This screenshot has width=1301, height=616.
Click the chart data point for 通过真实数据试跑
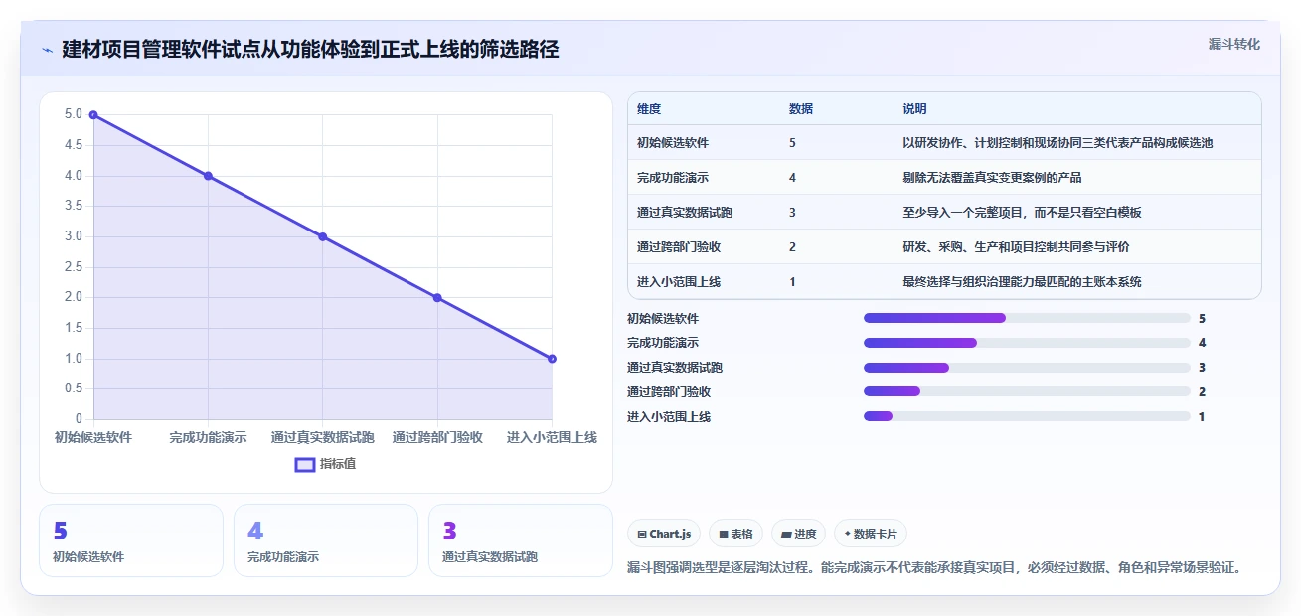click(323, 236)
